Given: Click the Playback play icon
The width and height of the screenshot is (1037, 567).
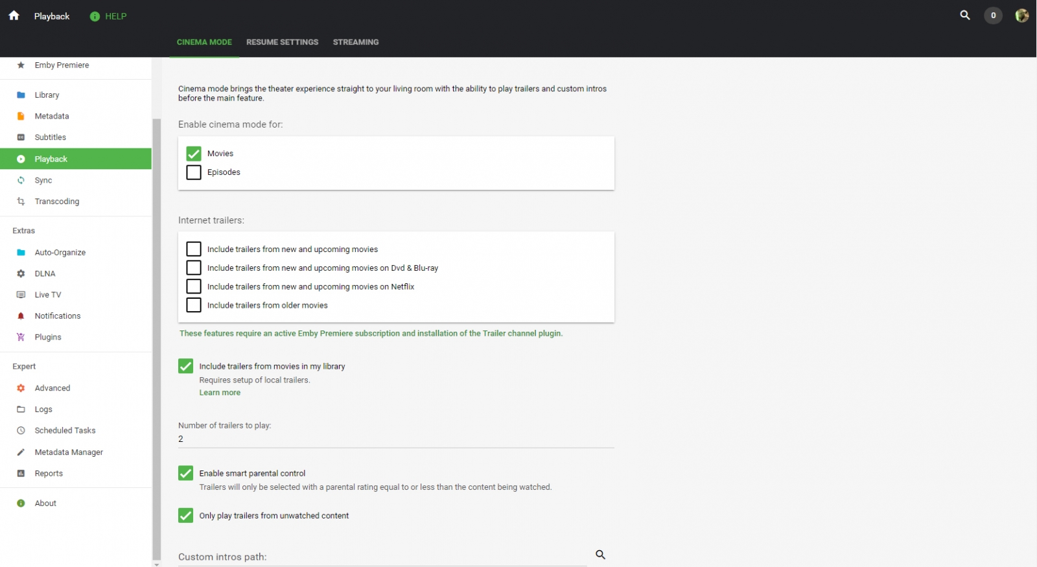Looking at the screenshot, I should [21, 159].
